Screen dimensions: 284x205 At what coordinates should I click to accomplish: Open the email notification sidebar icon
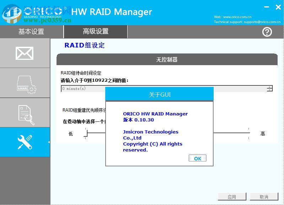pos(25,53)
